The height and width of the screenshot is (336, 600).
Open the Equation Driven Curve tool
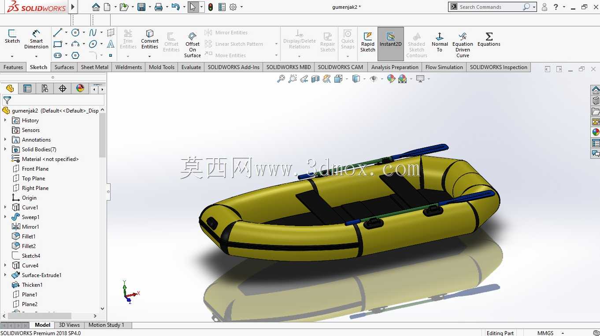point(463,44)
